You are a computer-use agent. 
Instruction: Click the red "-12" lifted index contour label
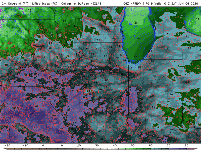click(x=23, y=113)
